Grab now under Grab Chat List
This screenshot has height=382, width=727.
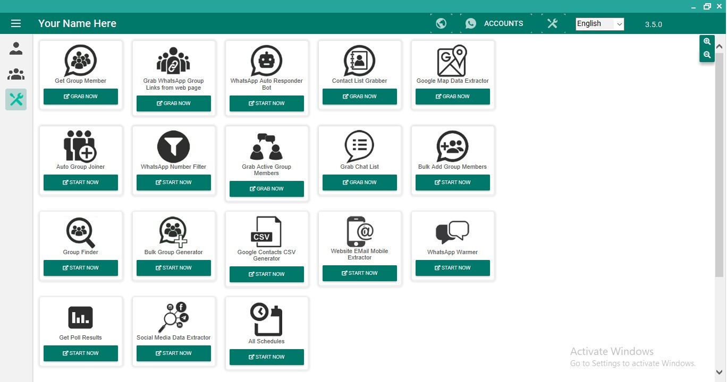tap(360, 183)
